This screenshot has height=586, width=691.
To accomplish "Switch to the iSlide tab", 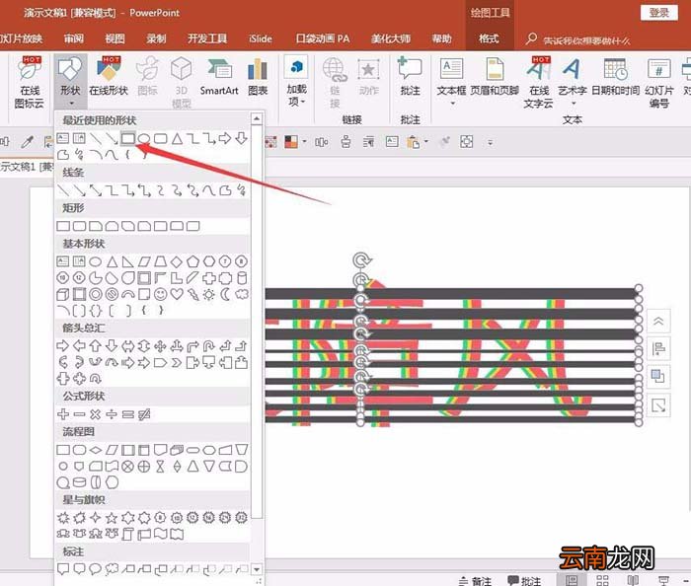I will (x=260, y=38).
